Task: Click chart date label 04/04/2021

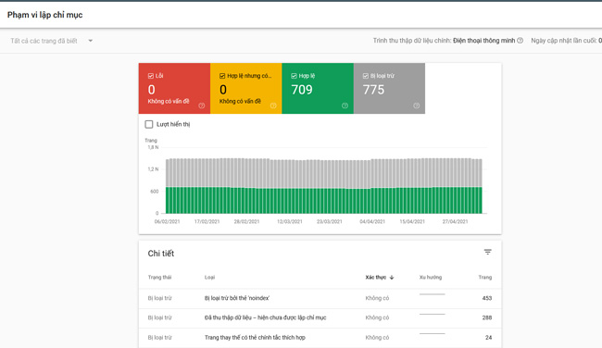Action: tap(372, 222)
